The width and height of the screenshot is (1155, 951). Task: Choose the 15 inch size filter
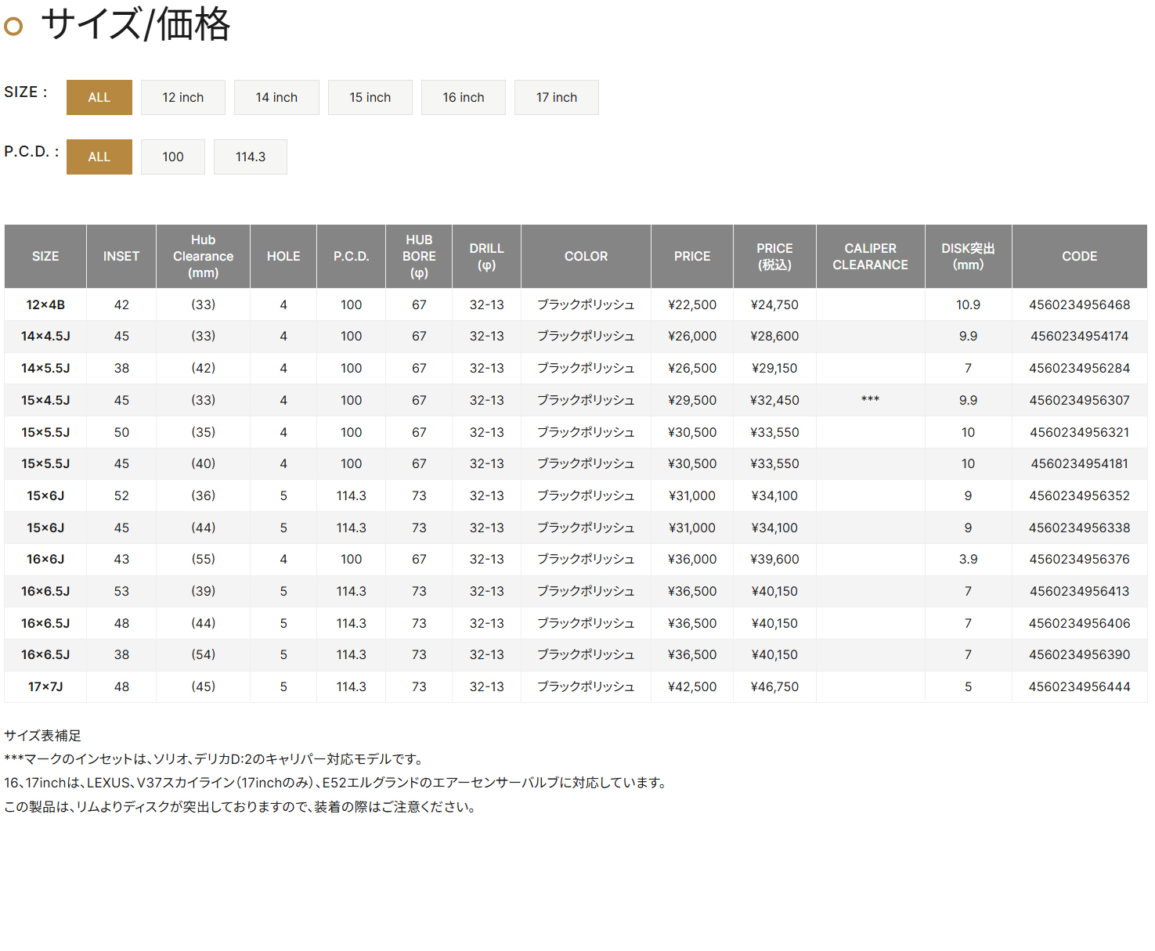[x=370, y=97]
